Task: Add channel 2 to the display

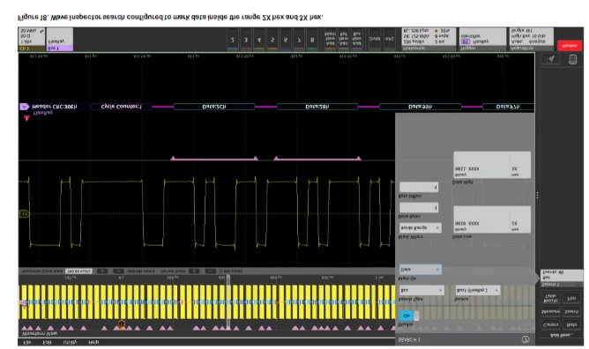Action: [x=233, y=40]
